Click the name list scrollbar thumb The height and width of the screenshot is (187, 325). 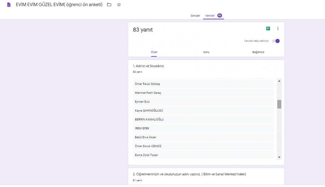pyautogui.click(x=279, y=104)
